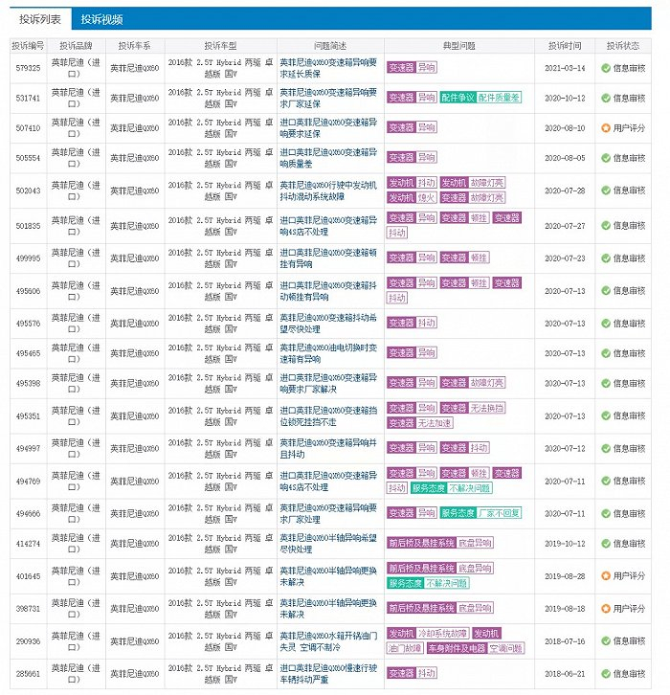The width and height of the screenshot is (670, 695).
Task: Click green check icon for complaint 285661
Action: click(x=606, y=674)
